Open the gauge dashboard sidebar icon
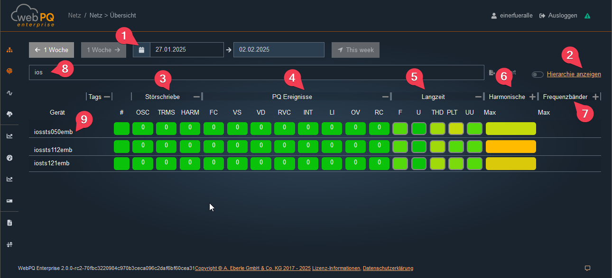Image resolution: width=612 pixels, height=278 pixels. [9, 157]
